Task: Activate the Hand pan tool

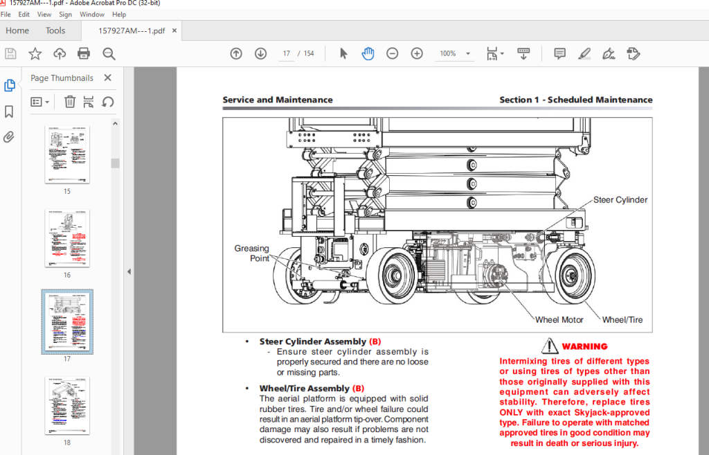Action: coord(368,54)
